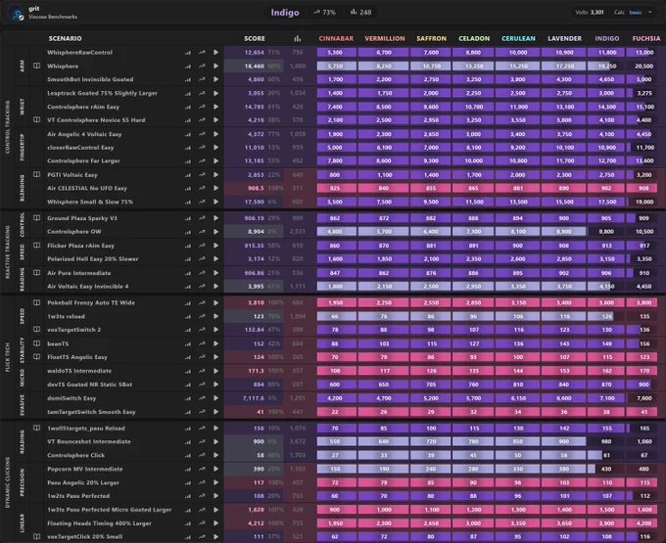Screen dimensions: 666x543
Task: Open the book guide icon for Whisphere
Action: (x=37, y=66)
